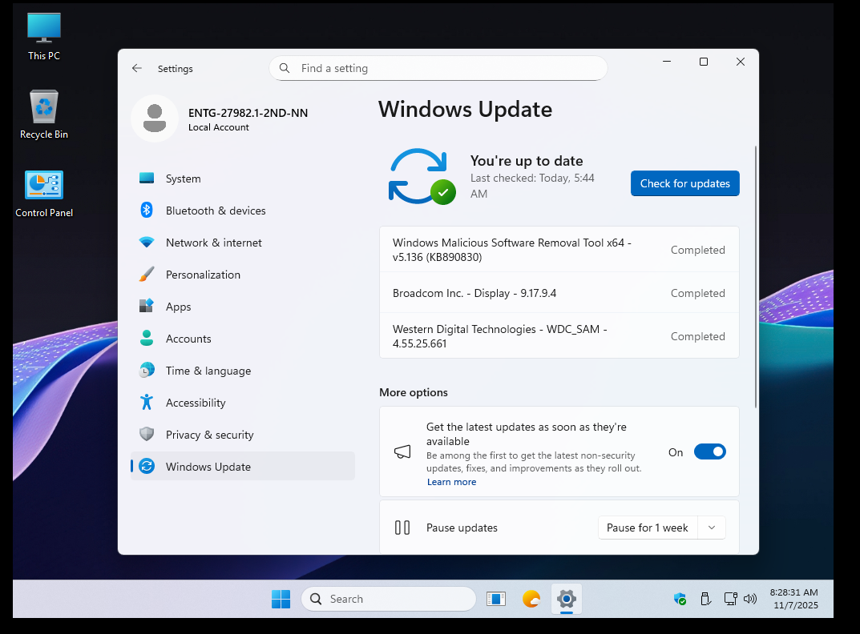Click the large update status sync icon
Screen dimensions: 860x634
pyautogui.click(x=422, y=176)
